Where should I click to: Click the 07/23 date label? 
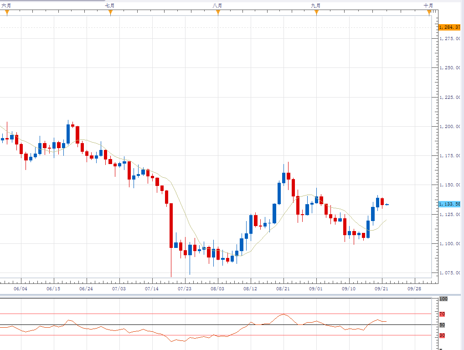(x=185, y=288)
